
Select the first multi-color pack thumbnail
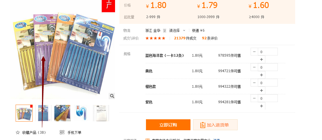24,113
